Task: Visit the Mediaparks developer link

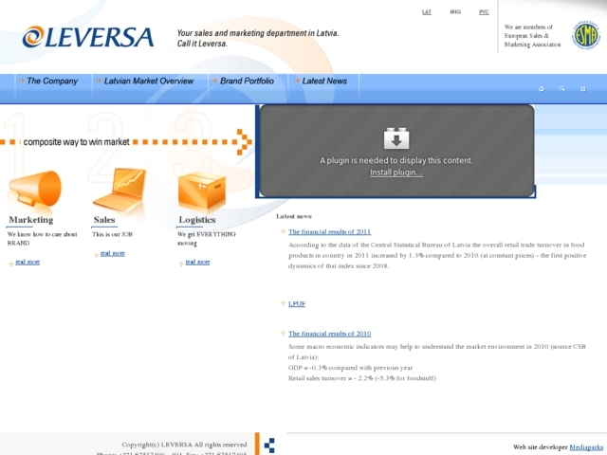Action: [x=586, y=446]
